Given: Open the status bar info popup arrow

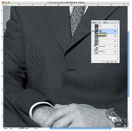Looking at the screenshot, I should tap(35, 128).
